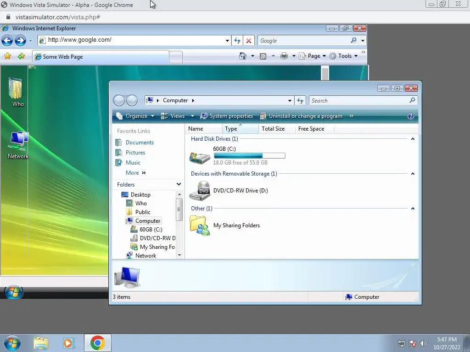The image size is (470, 352).
Task: Click the C: drive usage bar
Action: click(x=249, y=156)
